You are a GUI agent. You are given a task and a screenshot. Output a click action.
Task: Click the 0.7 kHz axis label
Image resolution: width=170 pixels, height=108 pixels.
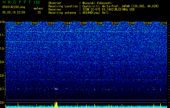(x=2, y=89)
